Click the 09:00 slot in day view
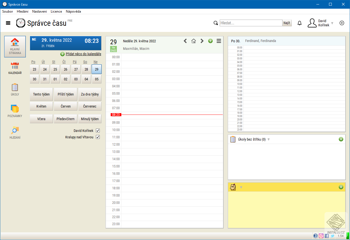Screen dimensions: 350x240 coord(172,123)
